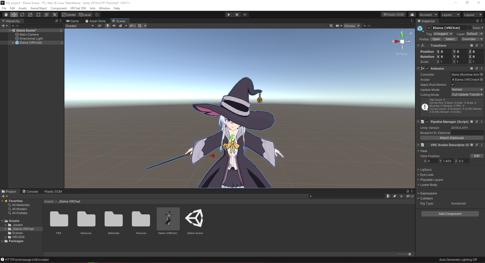Toggle 2D scene view mode
The width and height of the screenshot is (485, 263).
coord(100,26)
